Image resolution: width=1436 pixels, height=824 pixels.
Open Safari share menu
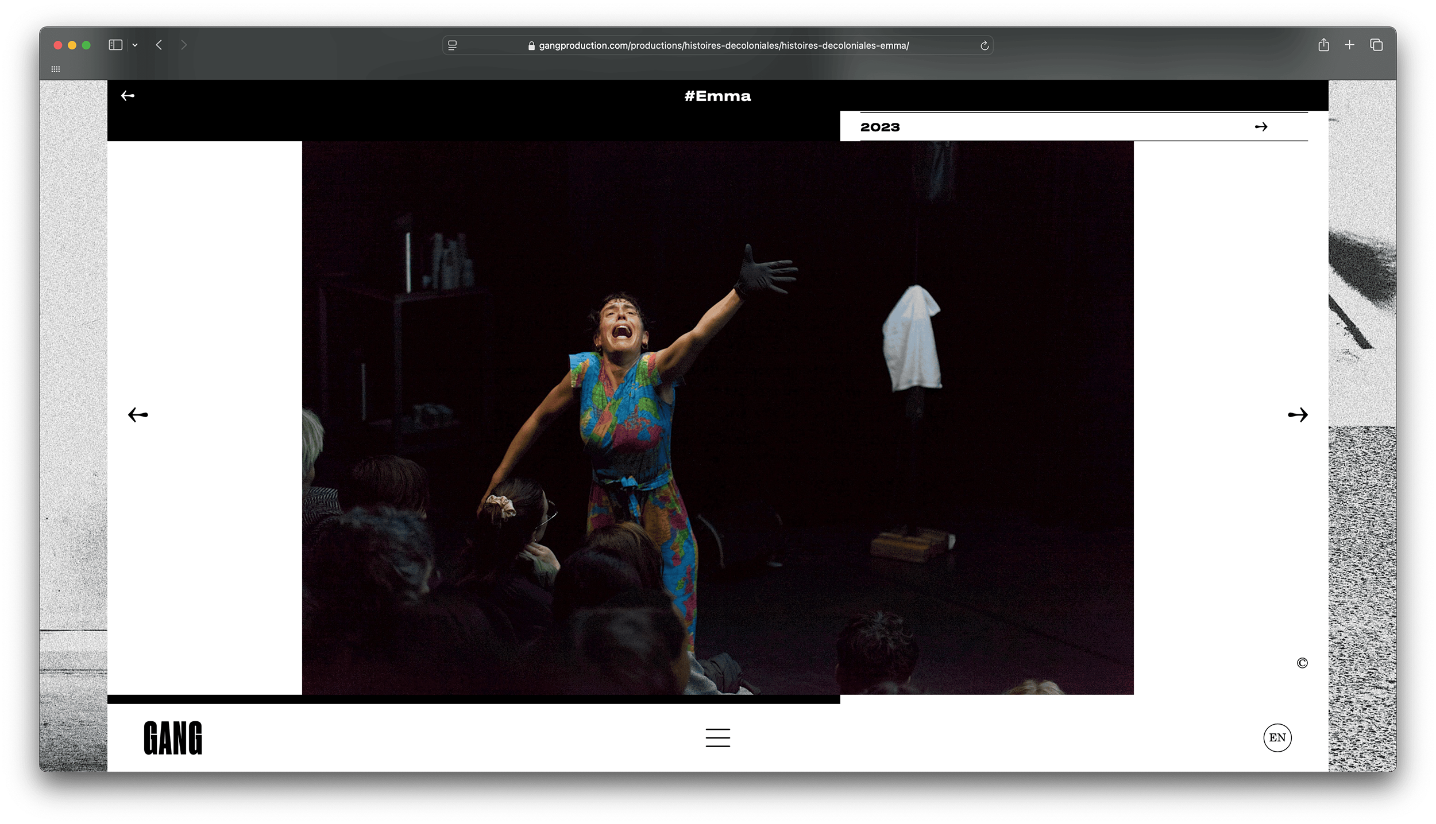click(x=1323, y=45)
